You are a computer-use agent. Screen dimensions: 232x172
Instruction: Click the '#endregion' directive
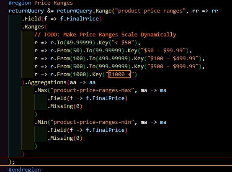25,169
